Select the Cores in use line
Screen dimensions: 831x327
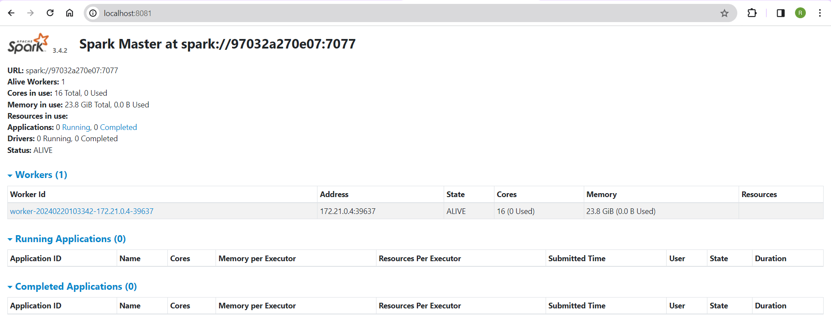[x=57, y=93]
